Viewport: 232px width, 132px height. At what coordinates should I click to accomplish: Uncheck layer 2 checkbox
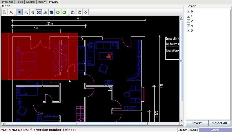(x=188, y=21)
